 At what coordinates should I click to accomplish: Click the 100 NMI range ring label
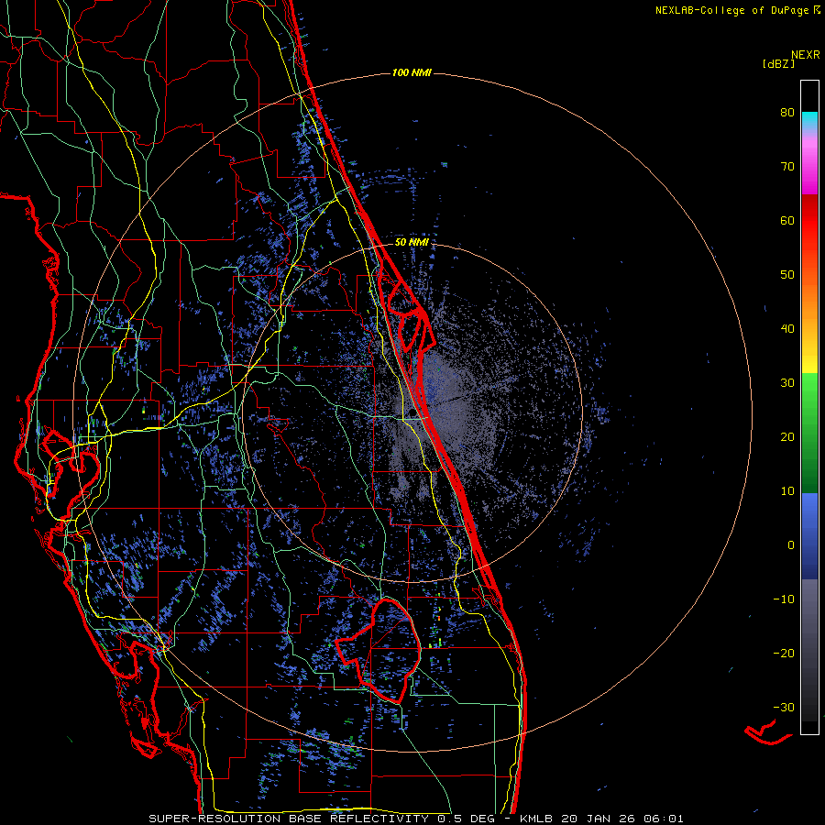pos(412,72)
